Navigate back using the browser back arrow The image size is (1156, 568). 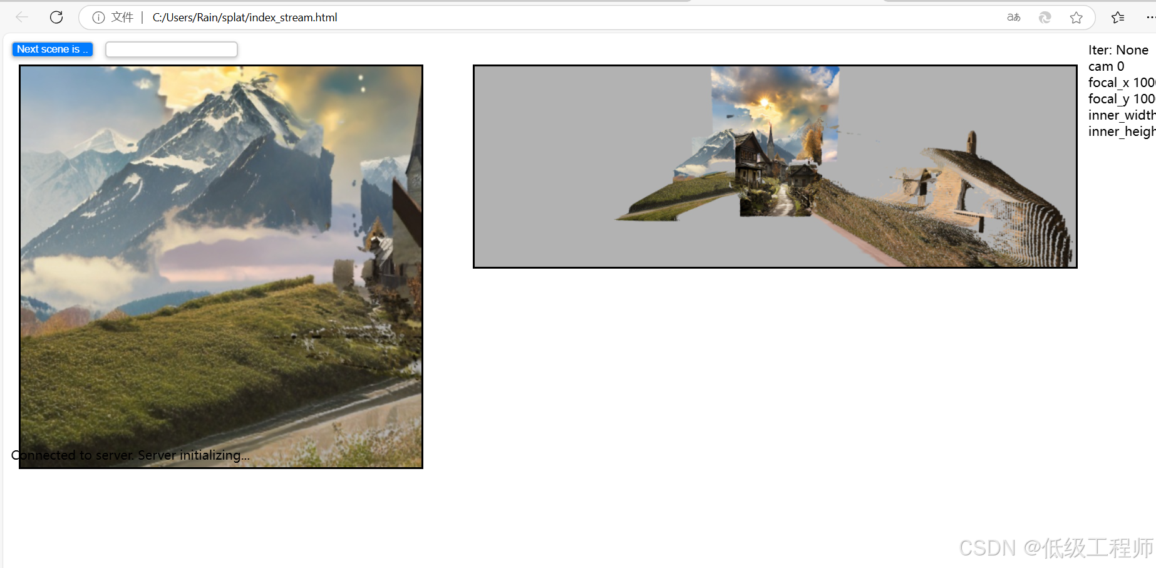click(x=21, y=17)
